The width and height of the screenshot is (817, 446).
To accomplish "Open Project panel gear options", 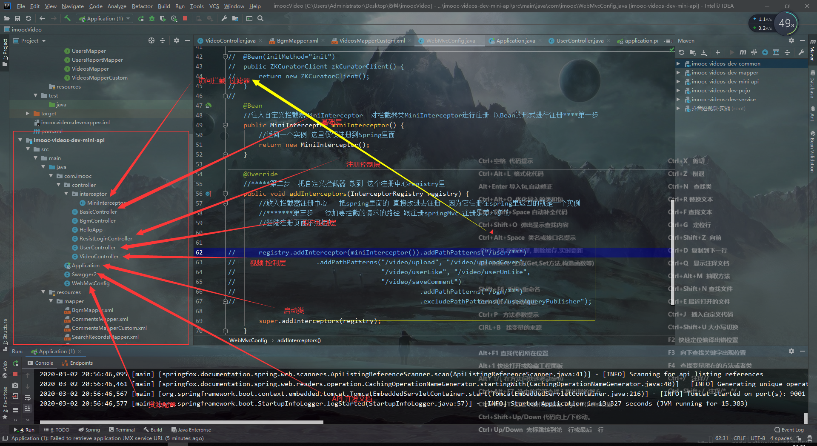I will (177, 40).
